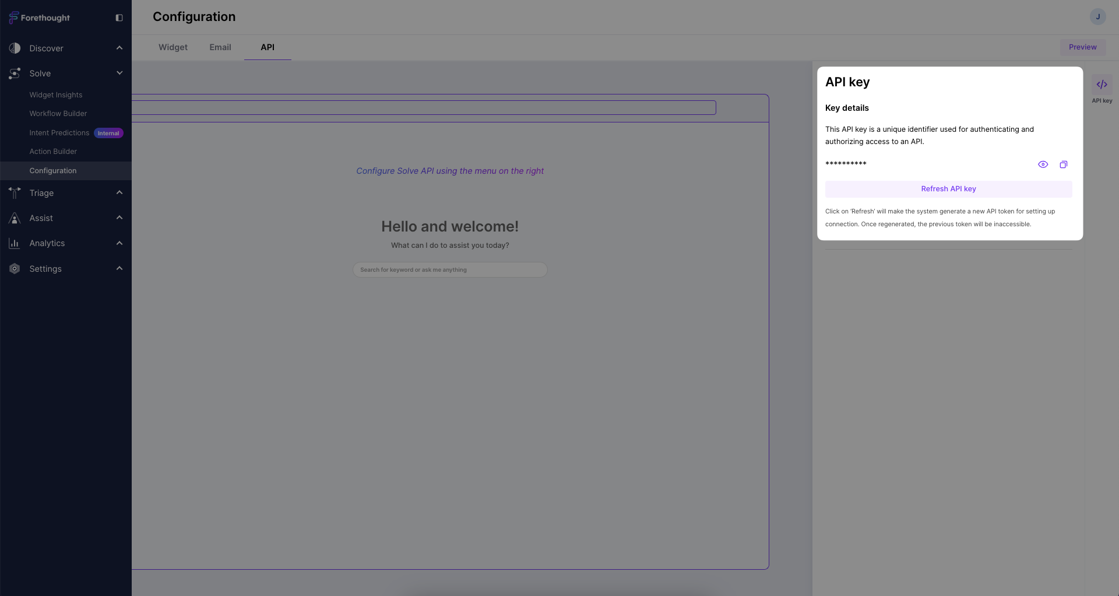Collapse the Solve section chevron
Viewport: 1119px width, 596px height.
[x=119, y=73]
